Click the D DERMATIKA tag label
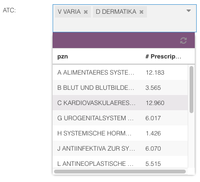Viewport: 200px width, 182px height. [x=116, y=12]
